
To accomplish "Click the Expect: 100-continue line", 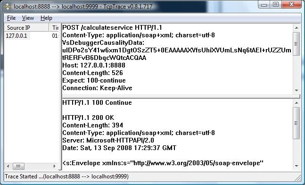I will (x=94, y=80).
